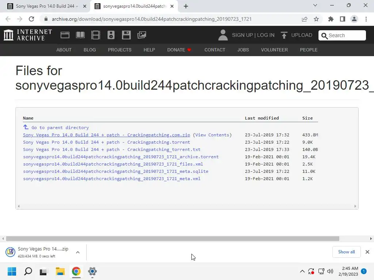Image resolution: width=374 pixels, height=280 pixels.
Task: Reload the page with the refresh icon
Action: click(x=31, y=19)
